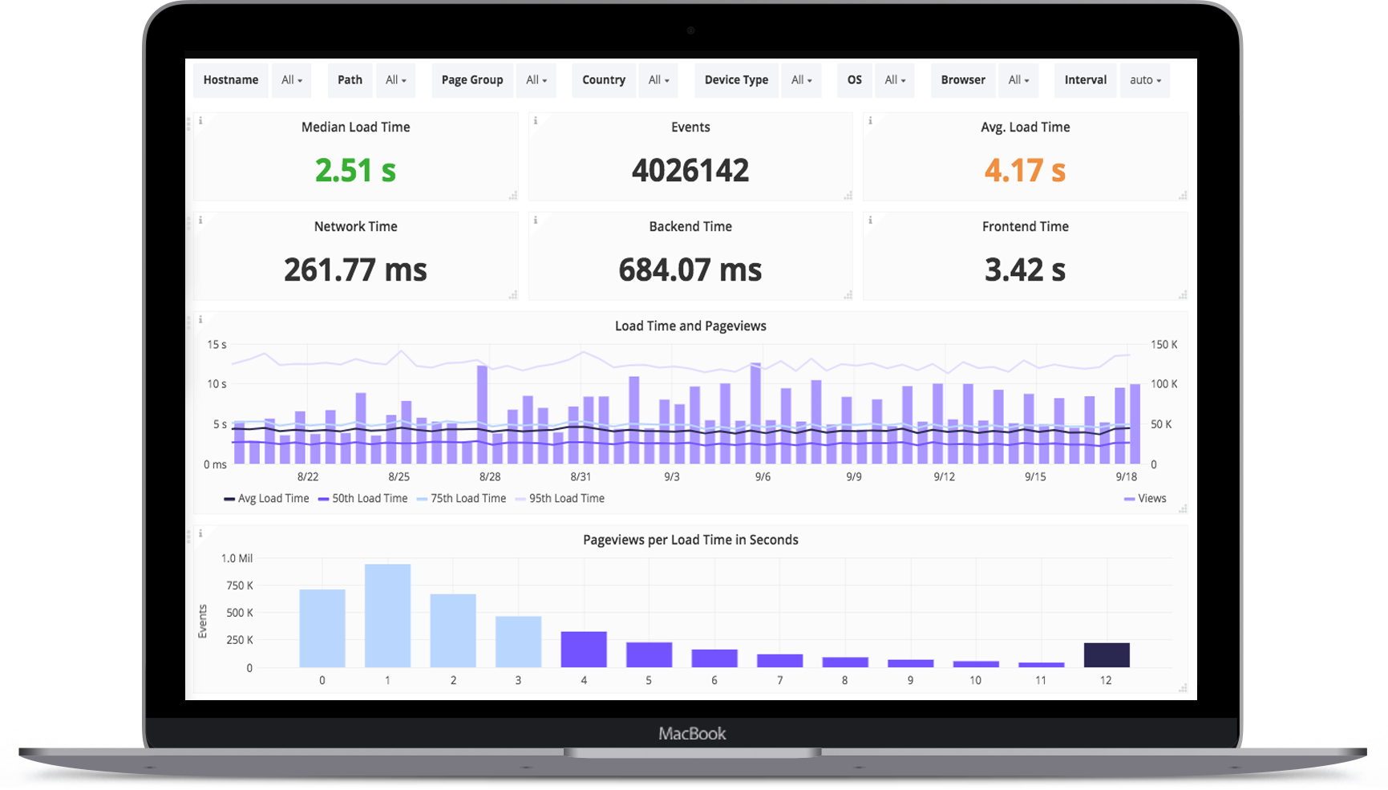Open info icon on Pageviews per Load Time panel
Image resolution: width=1388 pixels, height=790 pixels.
pos(200,534)
